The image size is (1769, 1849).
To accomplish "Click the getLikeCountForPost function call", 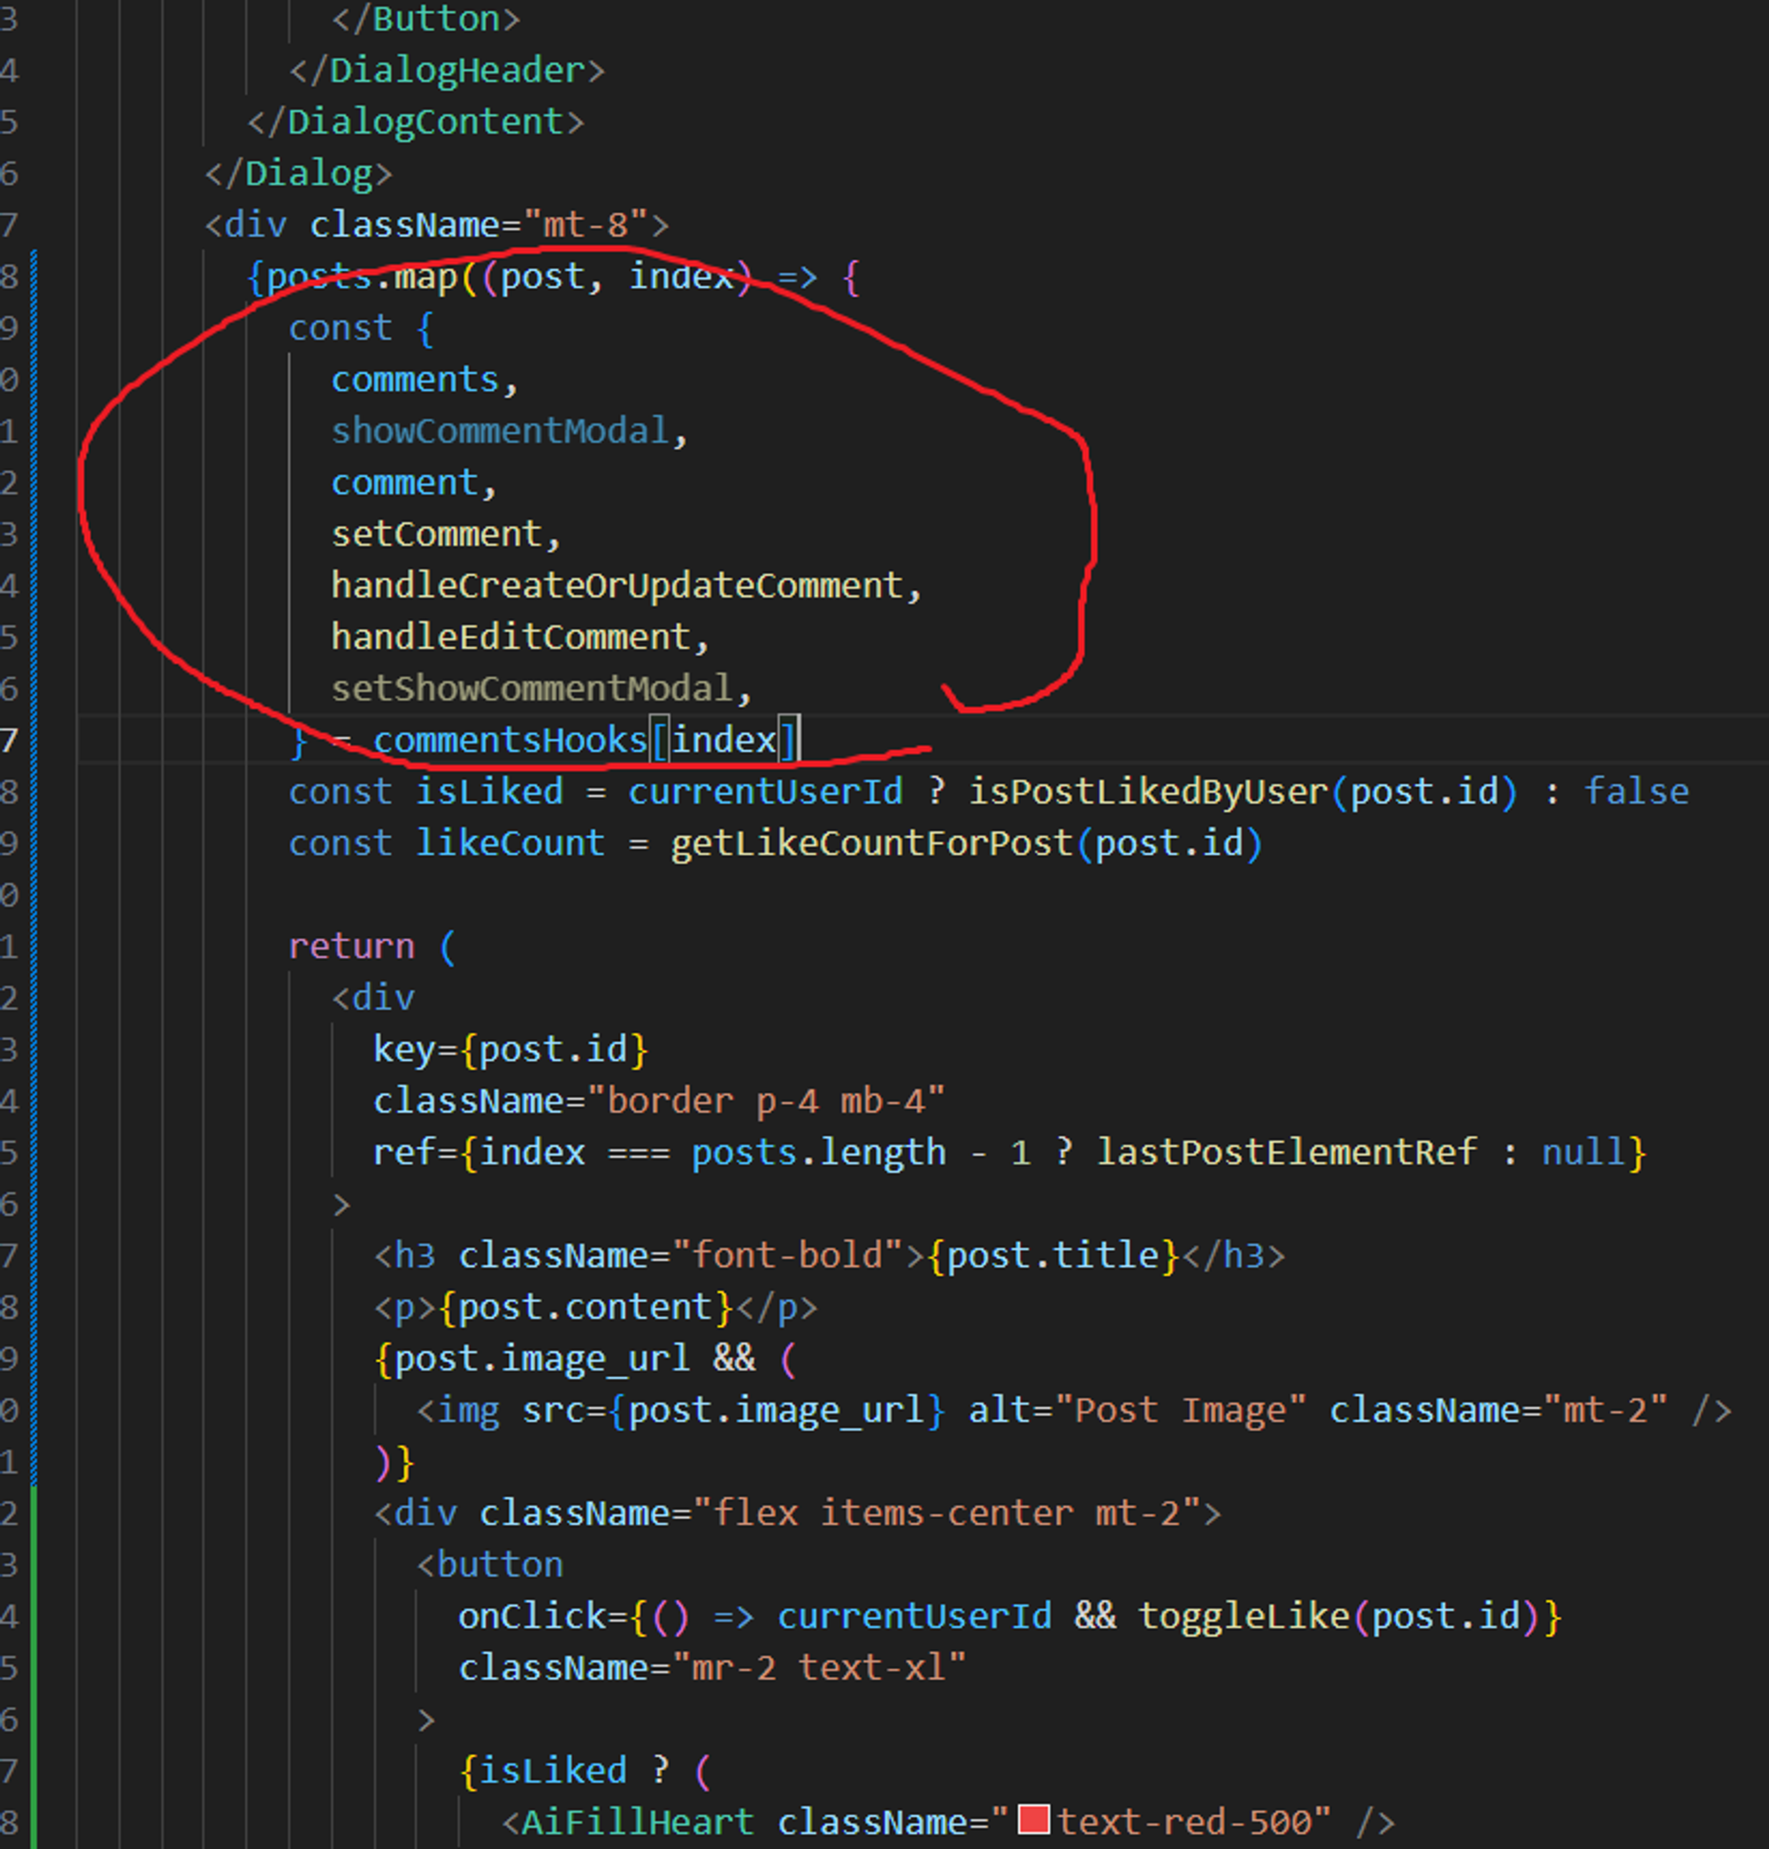I will click(871, 843).
